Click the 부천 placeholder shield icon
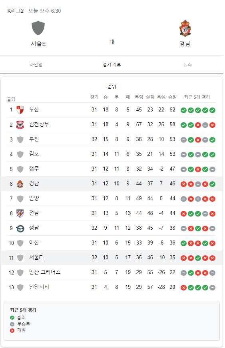The width and height of the screenshot is (225, 348). pyautogui.click(x=20, y=139)
